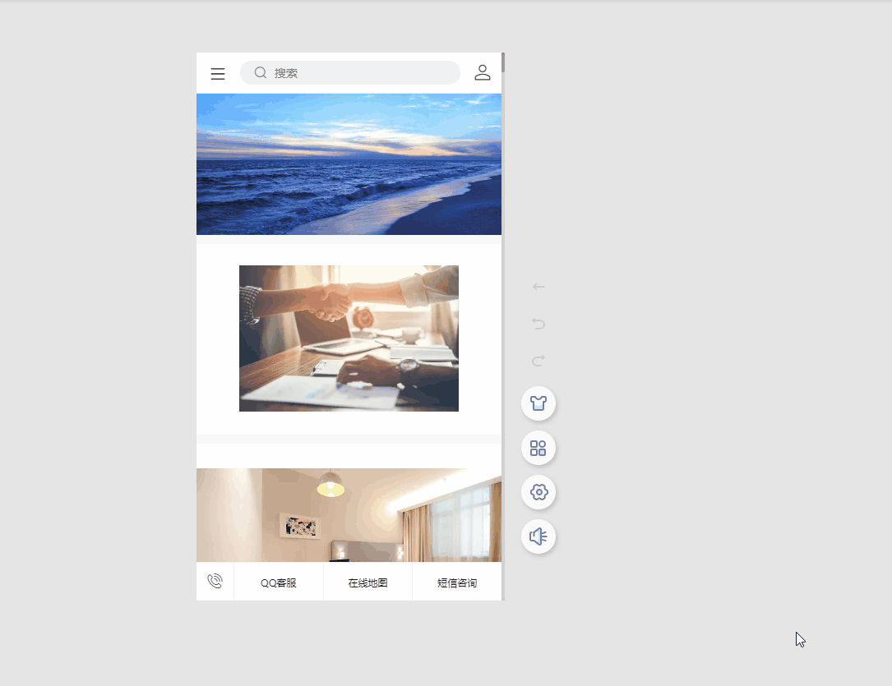Tap the phone call icon

pos(215,581)
